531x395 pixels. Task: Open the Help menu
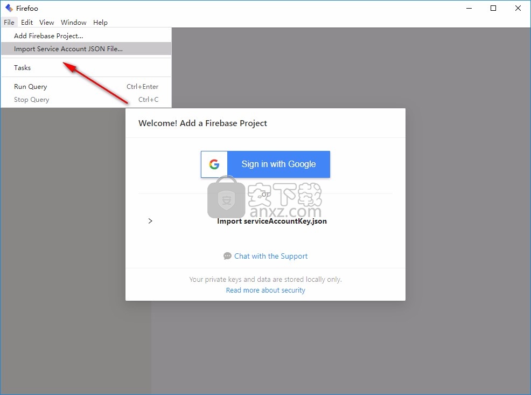pyautogui.click(x=100, y=22)
